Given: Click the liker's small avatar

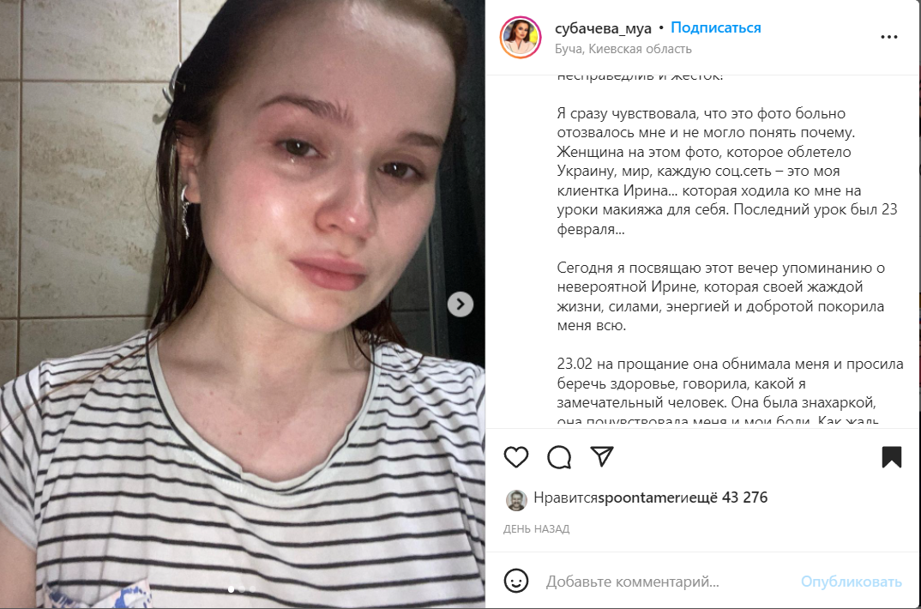Looking at the screenshot, I should point(515,500).
